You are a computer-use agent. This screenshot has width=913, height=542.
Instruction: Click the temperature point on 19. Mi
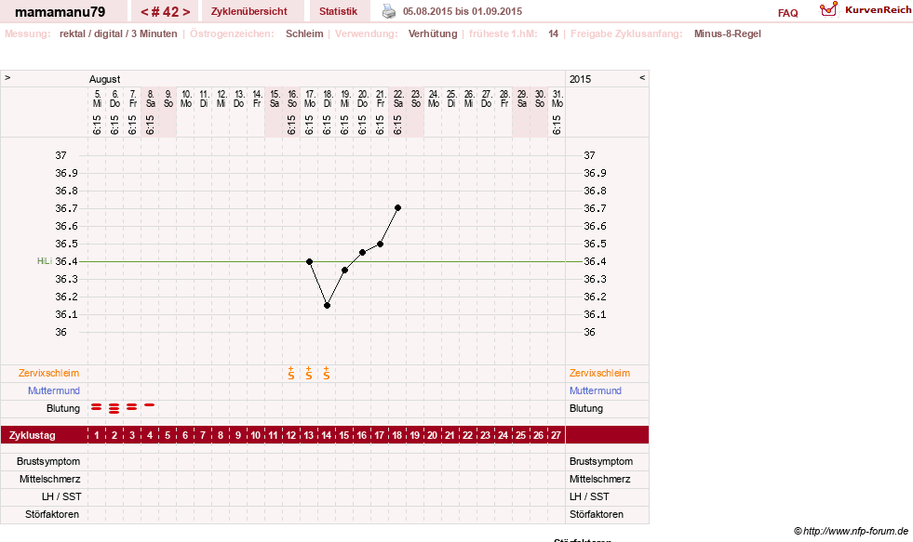coord(344,271)
